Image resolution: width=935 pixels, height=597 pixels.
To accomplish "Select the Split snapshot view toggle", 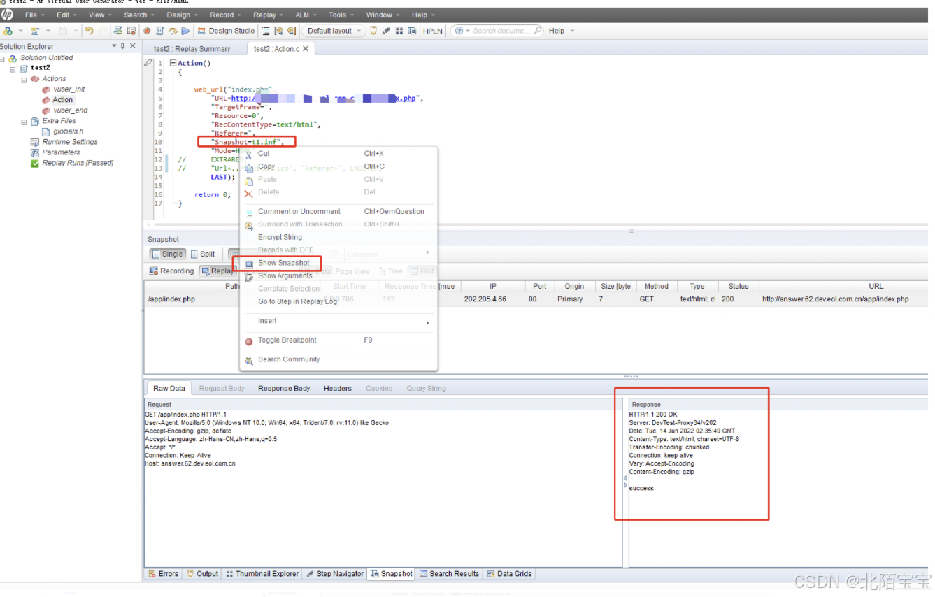I will 203,254.
